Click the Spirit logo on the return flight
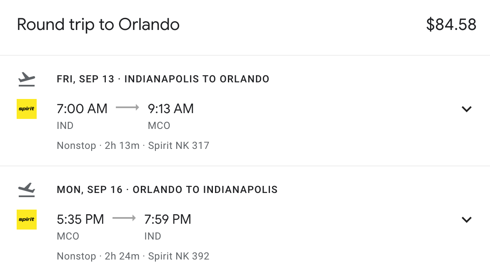The height and width of the screenshot is (262, 490). [27, 220]
